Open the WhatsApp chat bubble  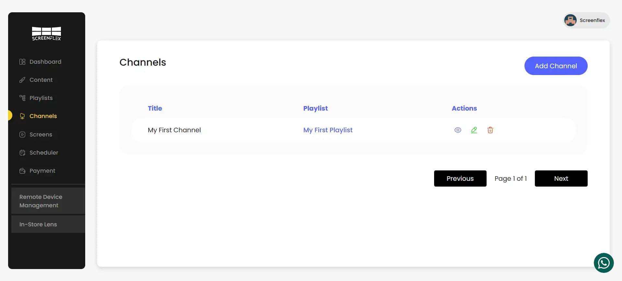click(x=604, y=263)
